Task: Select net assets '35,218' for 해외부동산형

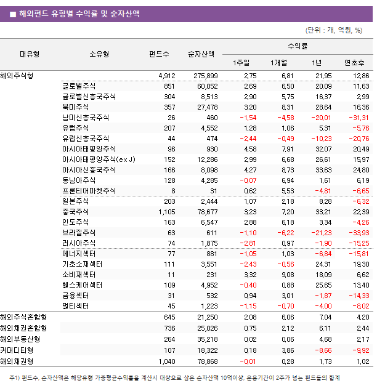Action: pos(207,339)
